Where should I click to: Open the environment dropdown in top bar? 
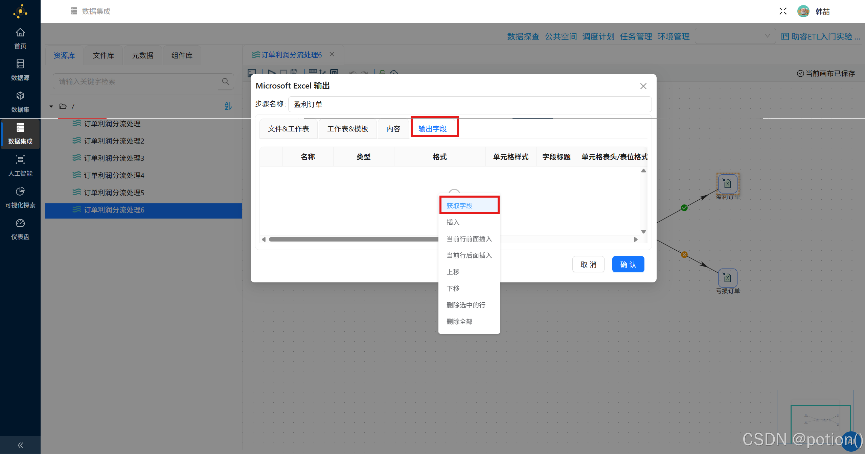pos(735,36)
